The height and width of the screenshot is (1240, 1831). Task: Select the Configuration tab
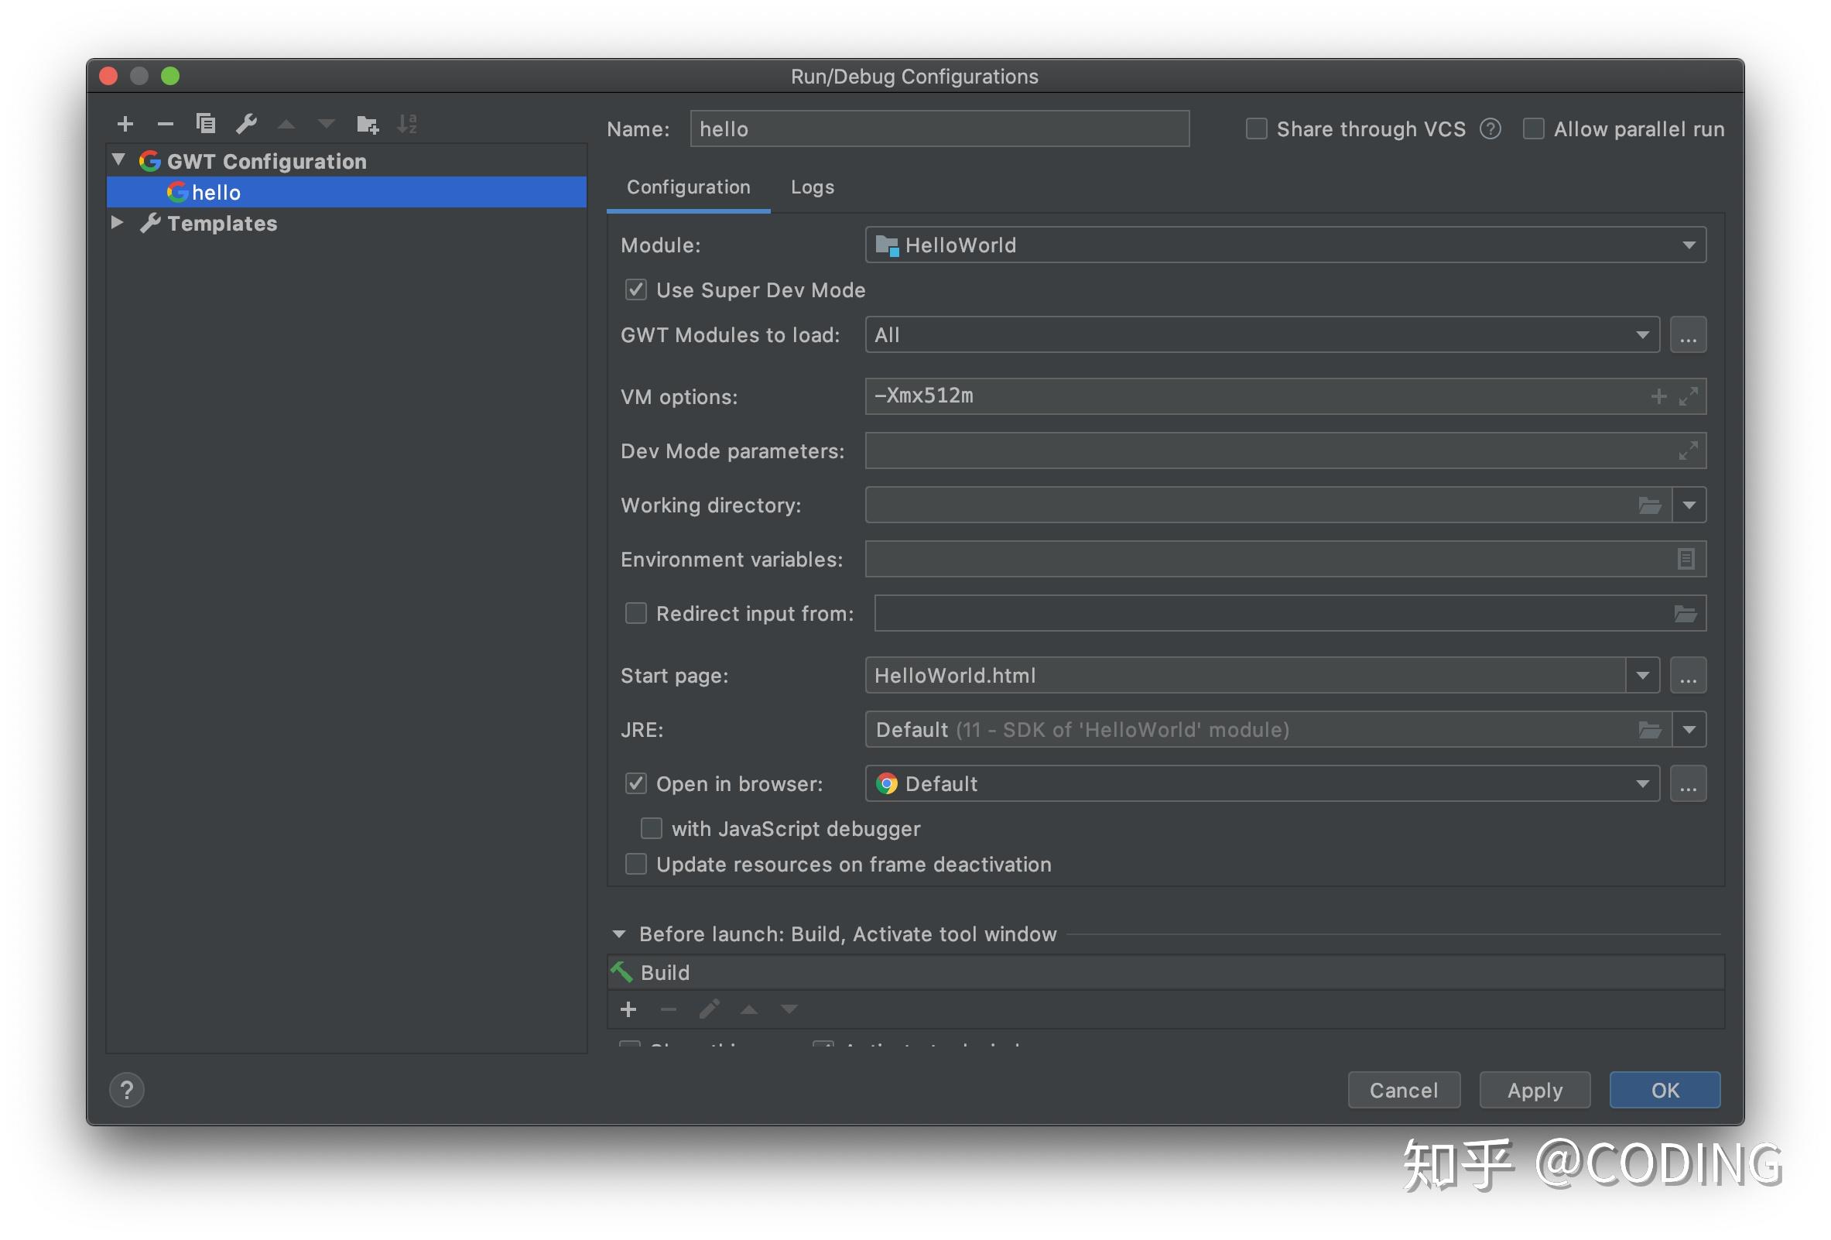coord(688,187)
